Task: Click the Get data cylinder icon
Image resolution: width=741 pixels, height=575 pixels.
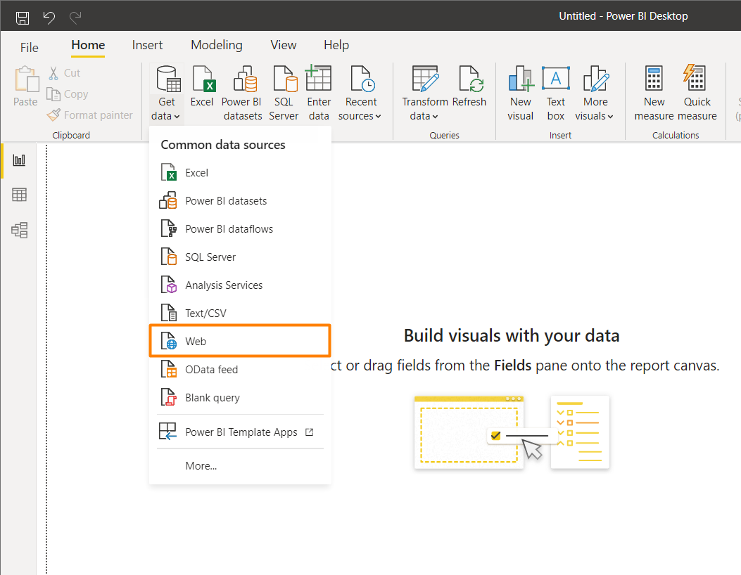Action: coord(169,78)
